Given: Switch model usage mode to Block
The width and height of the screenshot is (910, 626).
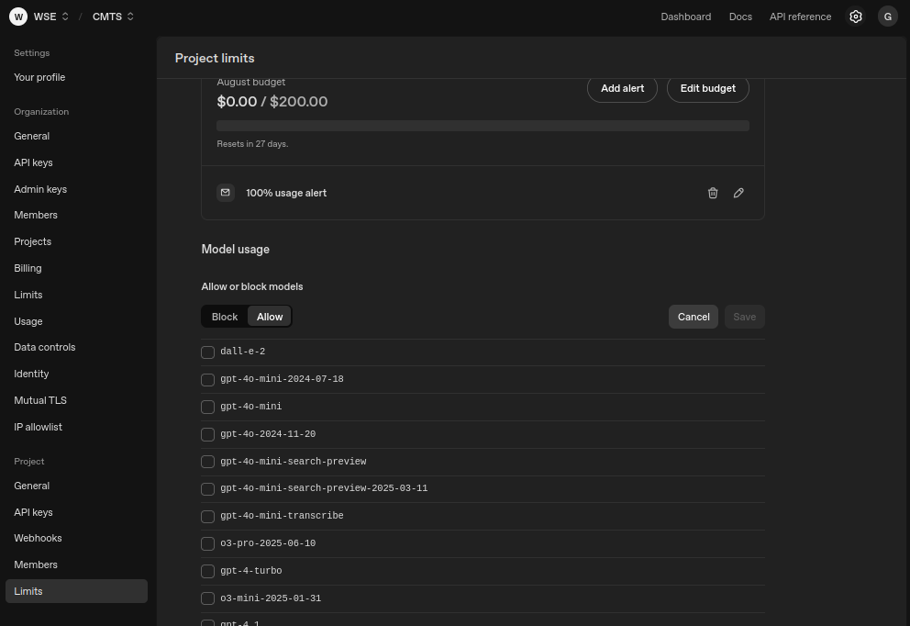Looking at the screenshot, I should point(224,316).
